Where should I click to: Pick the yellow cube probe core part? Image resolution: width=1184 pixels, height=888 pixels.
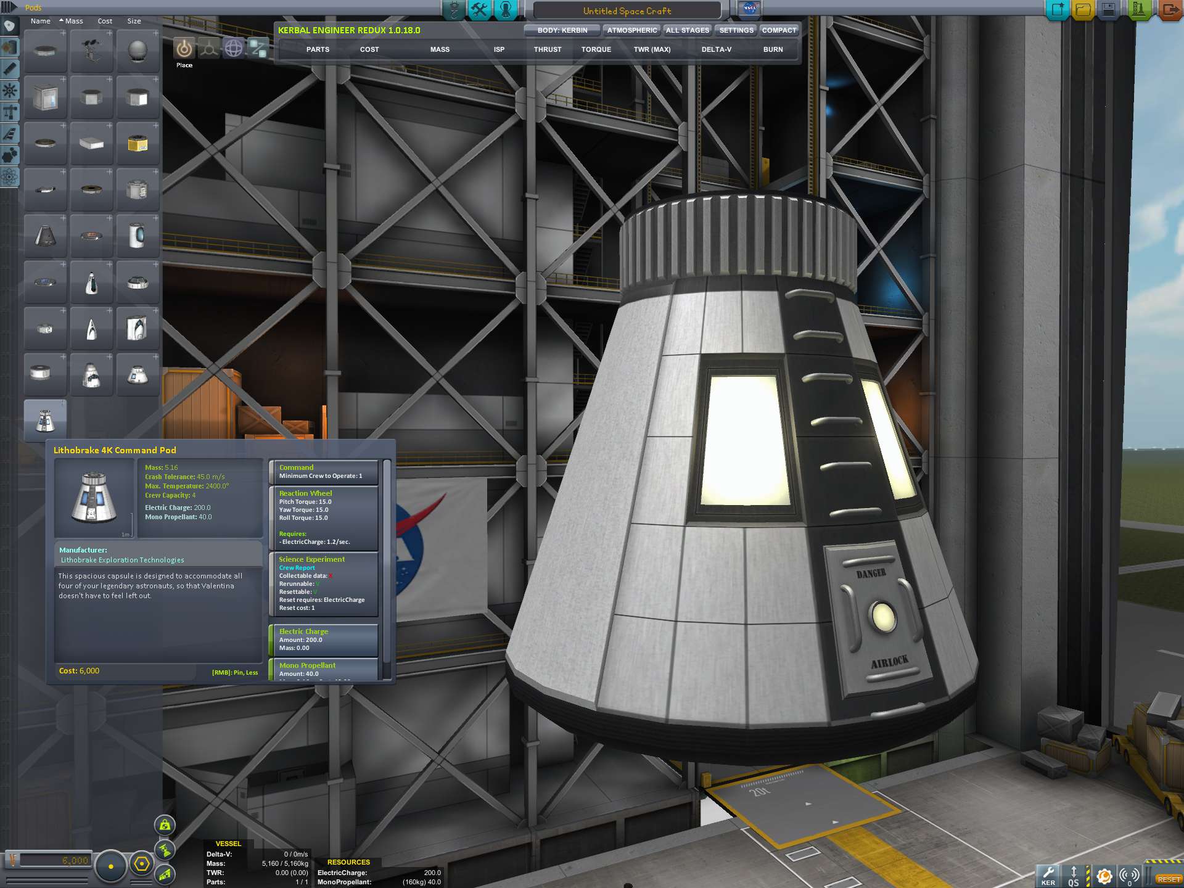[x=138, y=143]
